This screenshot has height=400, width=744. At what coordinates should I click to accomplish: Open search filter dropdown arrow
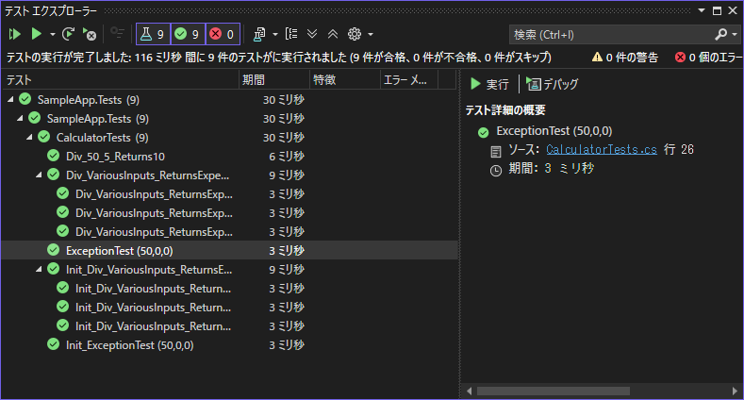(x=735, y=34)
